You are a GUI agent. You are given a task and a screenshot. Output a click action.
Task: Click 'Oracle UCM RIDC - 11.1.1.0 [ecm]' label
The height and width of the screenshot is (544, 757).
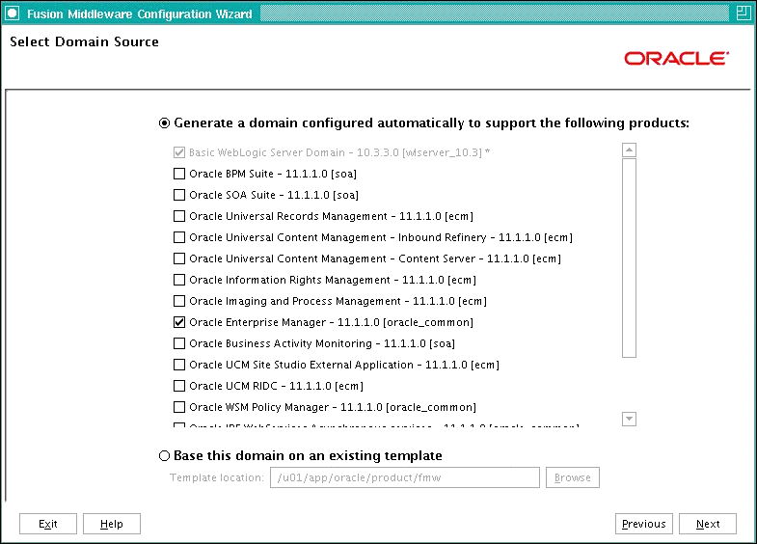pos(276,386)
